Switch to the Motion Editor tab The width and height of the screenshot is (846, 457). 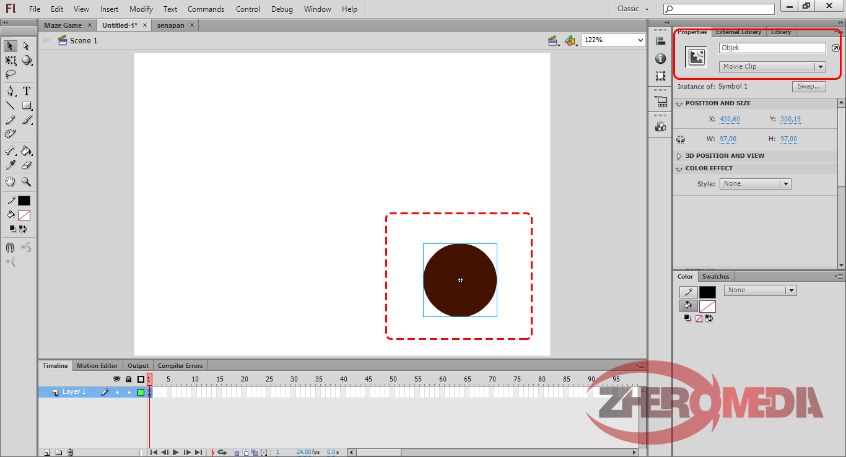click(x=97, y=366)
